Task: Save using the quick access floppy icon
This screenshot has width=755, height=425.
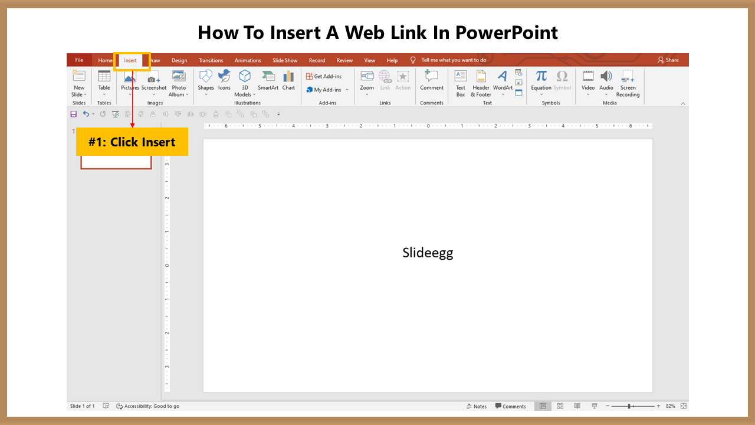Action: [x=74, y=114]
